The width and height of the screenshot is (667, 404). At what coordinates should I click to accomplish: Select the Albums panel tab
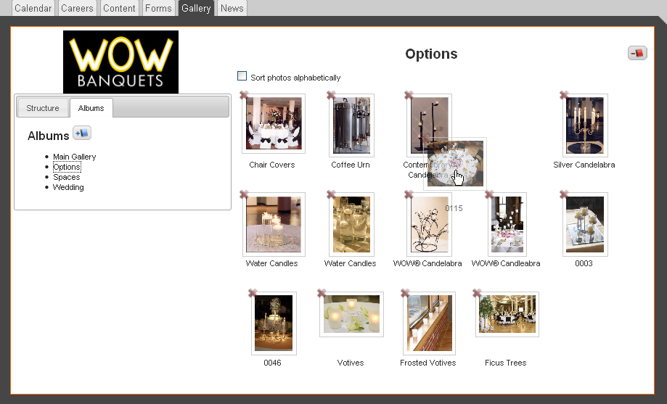tap(91, 108)
